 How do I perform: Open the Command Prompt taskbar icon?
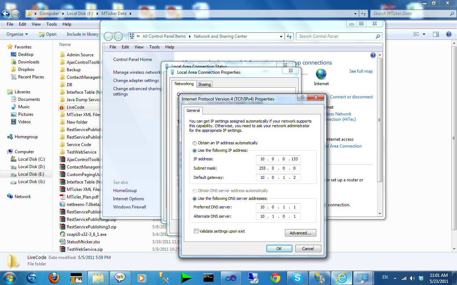click(209, 277)
